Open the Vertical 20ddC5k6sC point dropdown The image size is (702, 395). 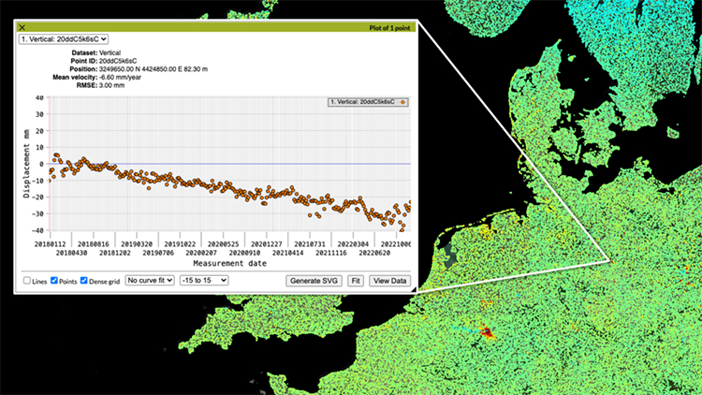[63, 39]
